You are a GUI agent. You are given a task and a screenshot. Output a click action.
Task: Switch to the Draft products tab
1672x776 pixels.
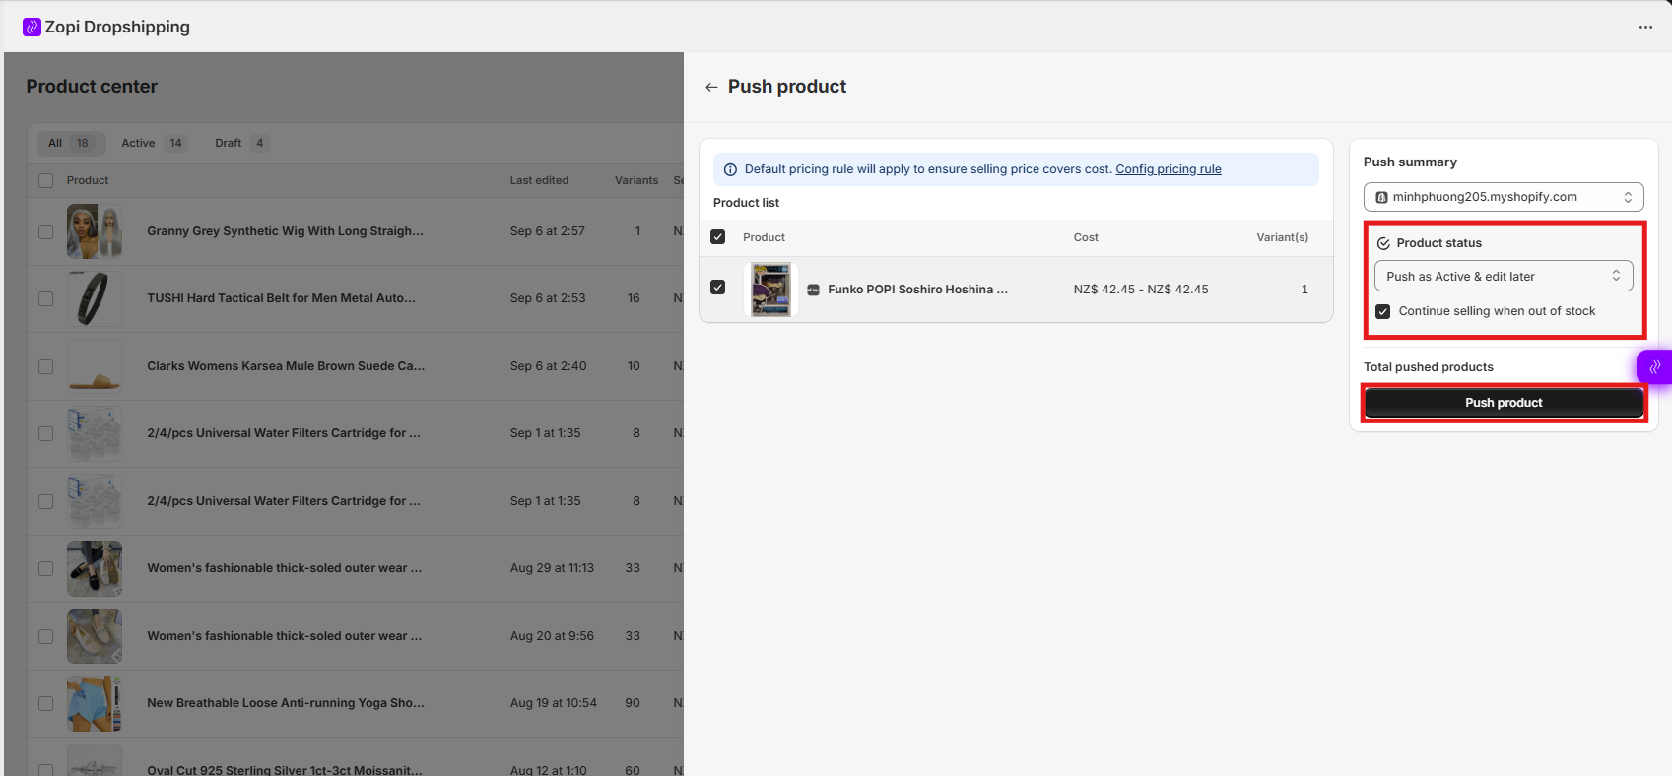tap(240, 143)
